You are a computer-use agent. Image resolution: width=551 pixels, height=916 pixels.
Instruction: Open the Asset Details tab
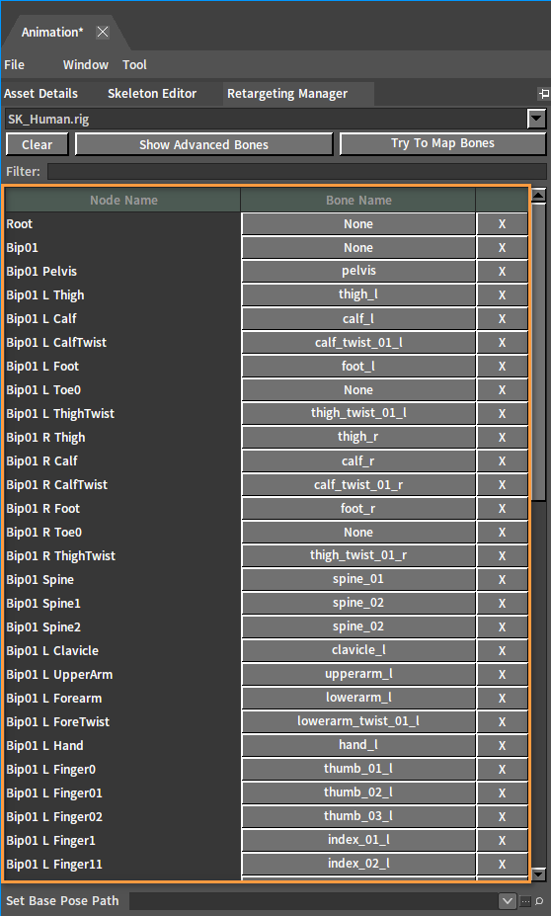(40, 94)
